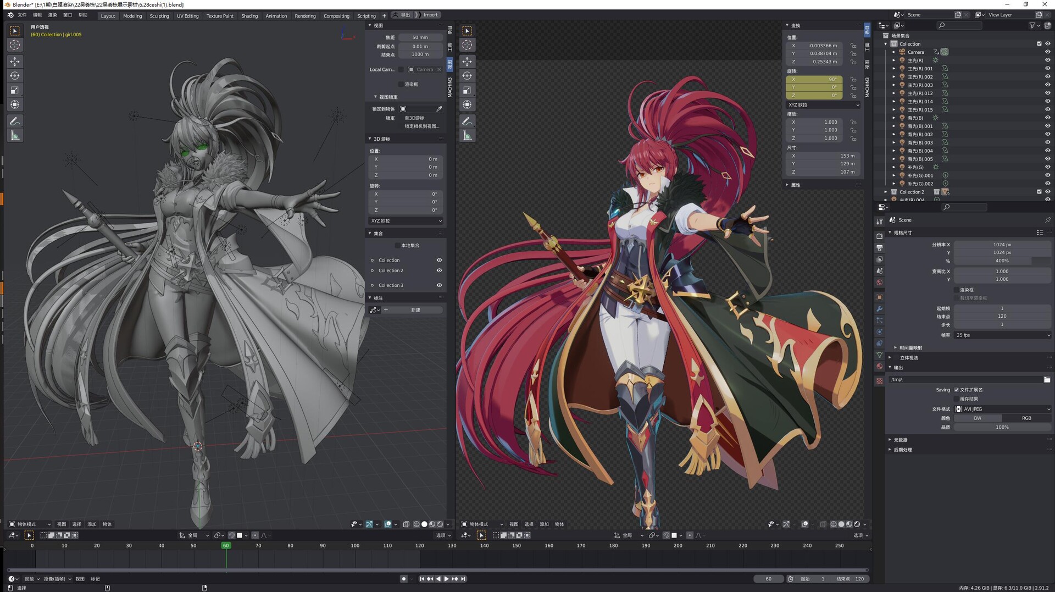
Task: Toggle visibility of Collection 2 in N-panel
Action: coord(439,270)
